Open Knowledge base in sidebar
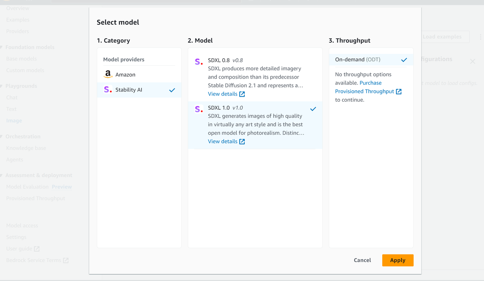 tap(26, 148)
